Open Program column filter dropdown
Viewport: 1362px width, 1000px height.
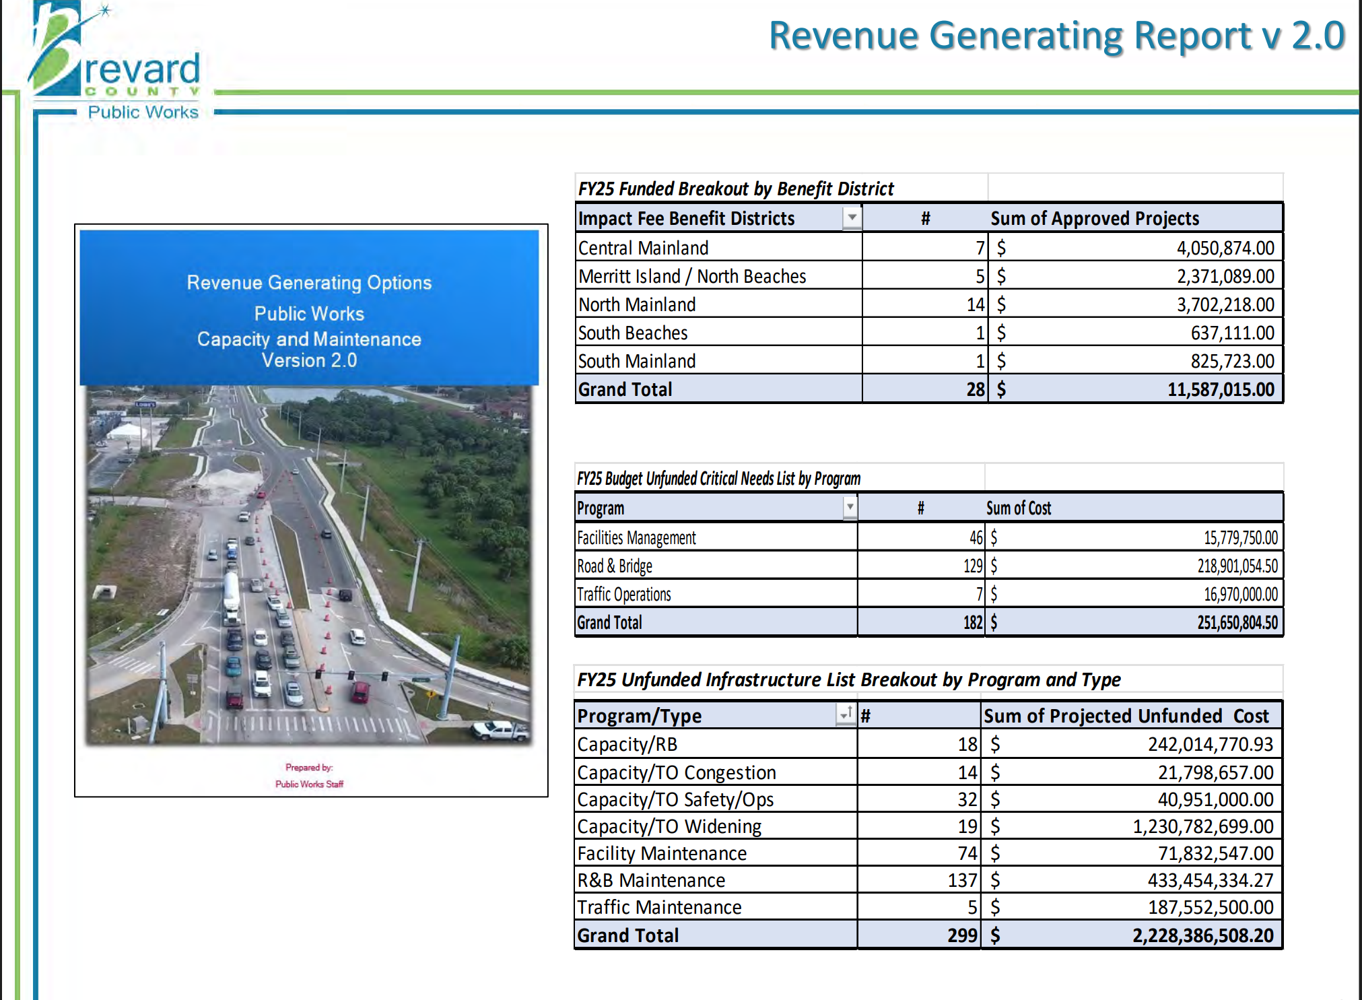coord(850,507)
